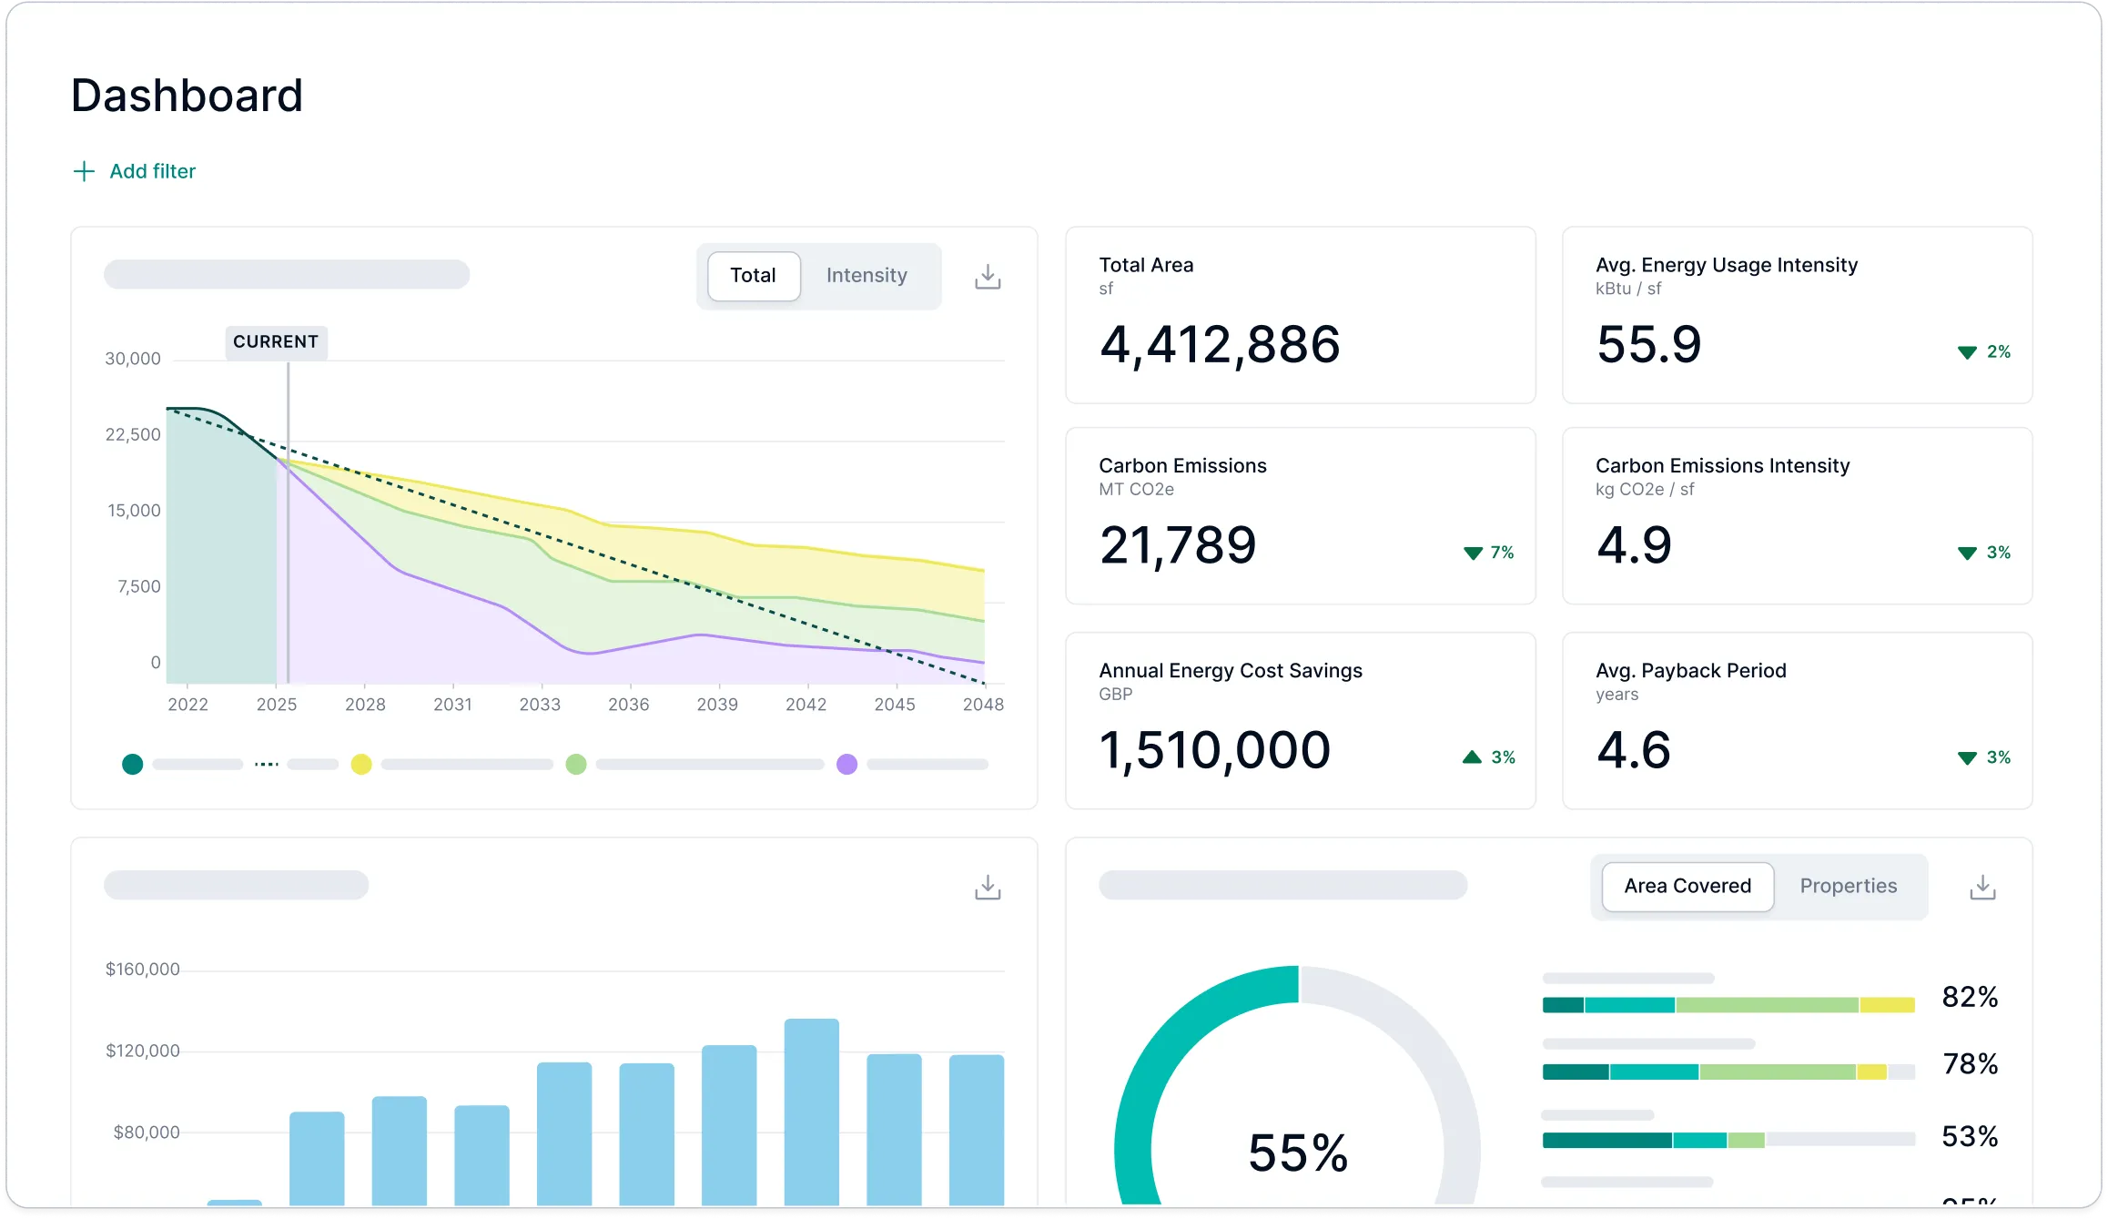
Task: Open the Add filter options
Action: 152,171
